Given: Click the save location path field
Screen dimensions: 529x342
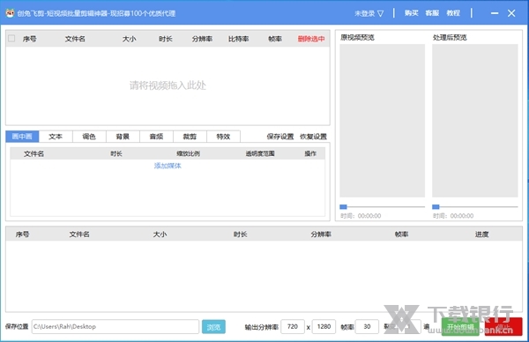Looking at the screenshot, I should pos(115,326).
